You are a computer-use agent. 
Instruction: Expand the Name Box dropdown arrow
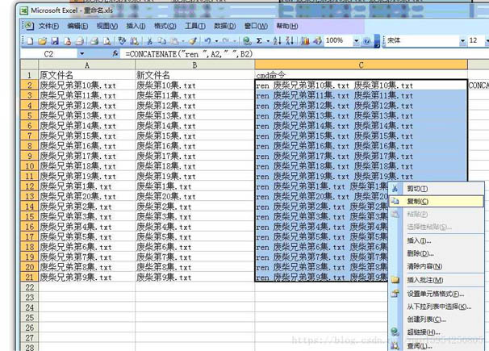point(81,53)
